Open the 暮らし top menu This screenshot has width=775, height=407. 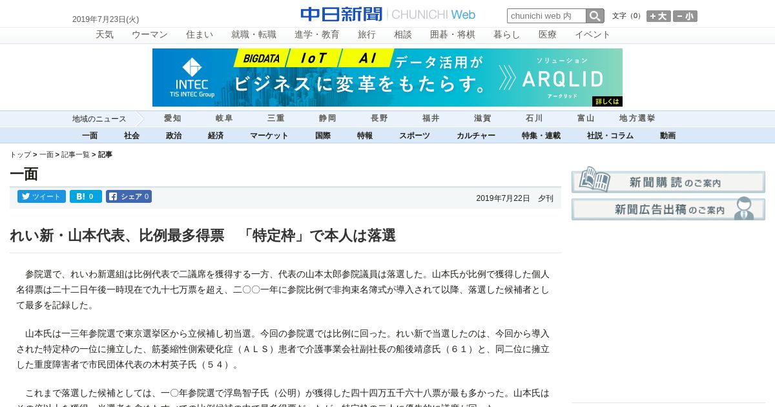coord(507,35)
